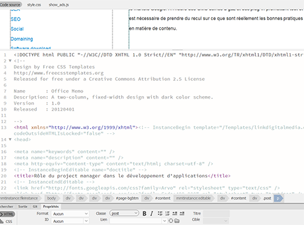Open the Format dropdown set to Aucun
The height and width of the screenshot is (225, 304).
pos(70,213)
